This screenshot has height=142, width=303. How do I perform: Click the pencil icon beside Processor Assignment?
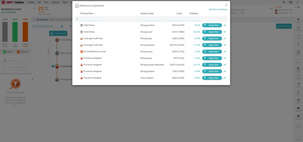coord(62,26)
